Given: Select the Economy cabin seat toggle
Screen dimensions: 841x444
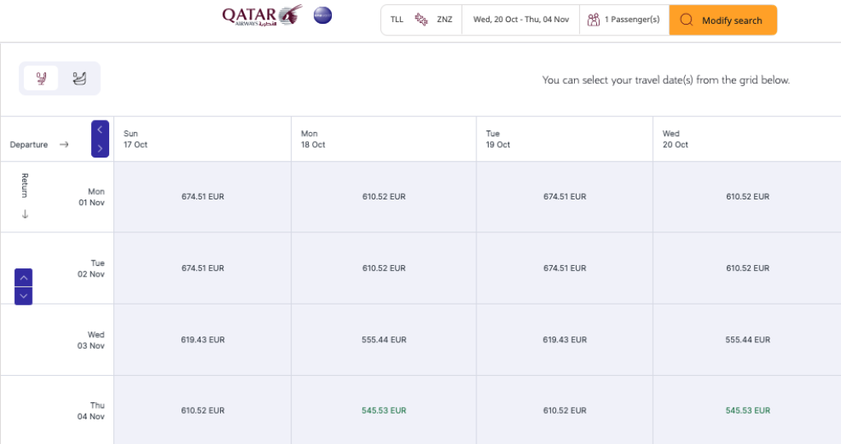Looking at the screenshot, I should tap(40, 78).
